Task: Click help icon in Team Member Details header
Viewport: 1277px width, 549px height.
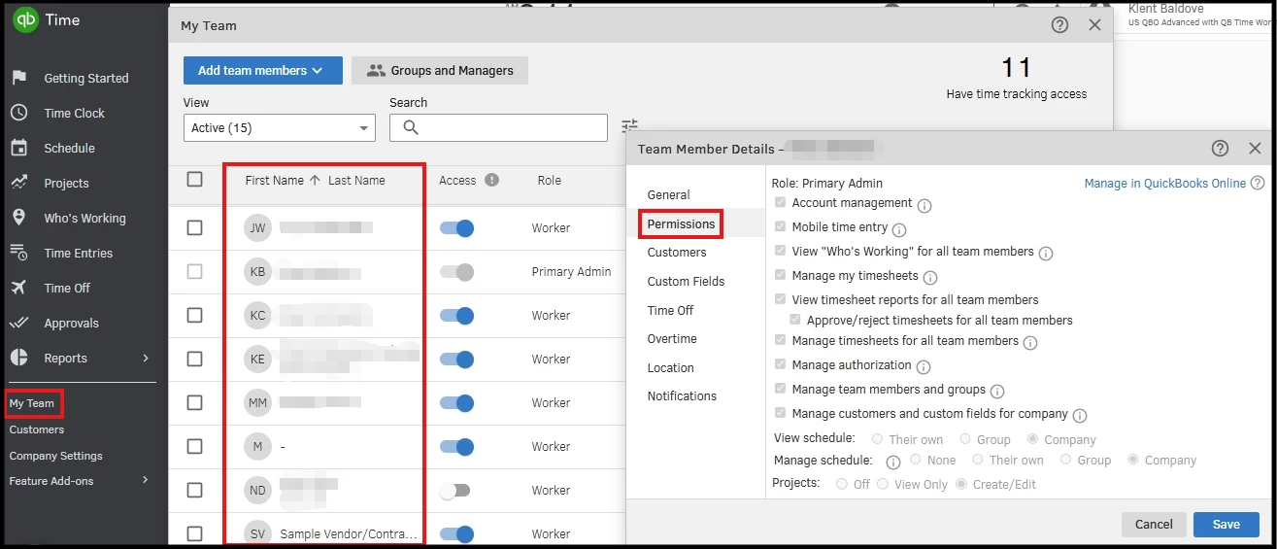Action: pos(1221,149)
